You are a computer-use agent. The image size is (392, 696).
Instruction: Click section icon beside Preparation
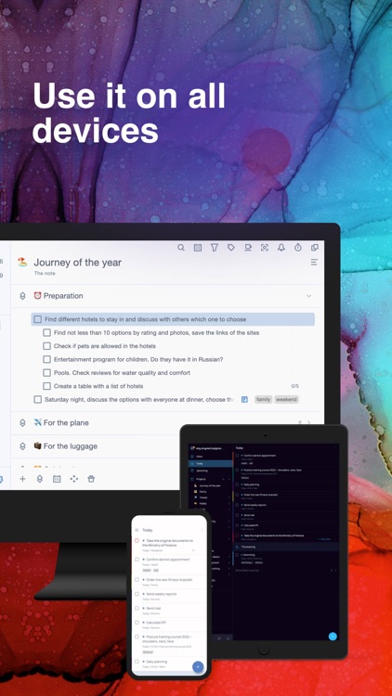point(22,296)
